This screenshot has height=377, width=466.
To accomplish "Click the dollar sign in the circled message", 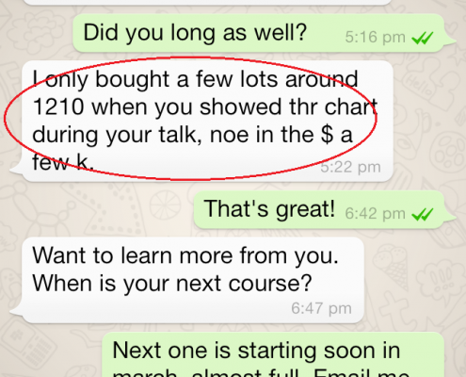I will [327, 135].
